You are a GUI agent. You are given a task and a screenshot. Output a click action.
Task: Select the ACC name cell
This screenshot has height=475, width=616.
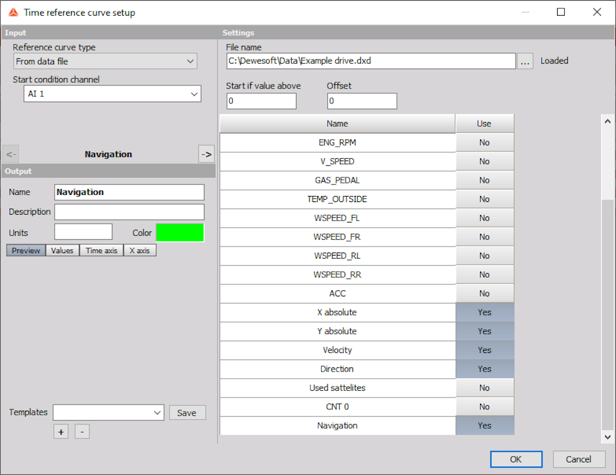(x=337, y=293)
